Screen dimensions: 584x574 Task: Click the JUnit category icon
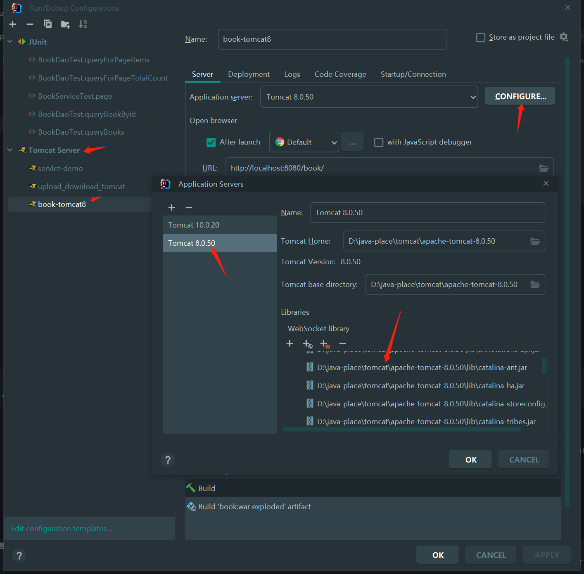click(22, 42)
